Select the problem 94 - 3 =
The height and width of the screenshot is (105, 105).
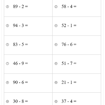20,25
